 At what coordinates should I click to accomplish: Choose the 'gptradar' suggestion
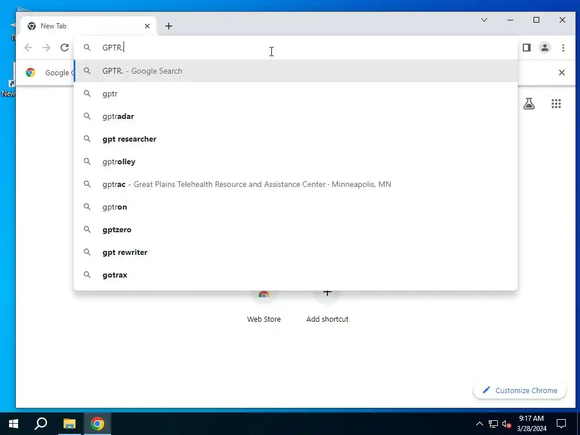click(x=296, y=116)
